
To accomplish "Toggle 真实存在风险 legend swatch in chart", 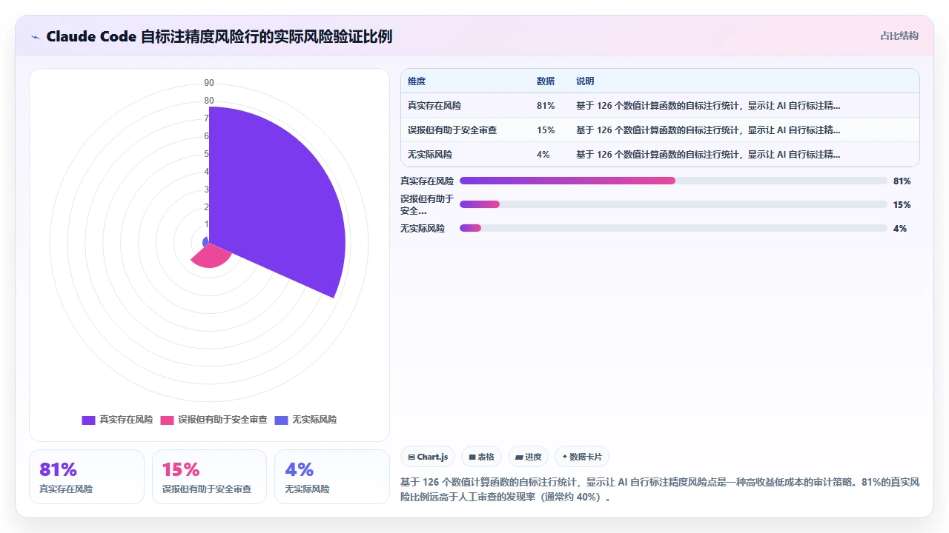I will tap(88, 420).
